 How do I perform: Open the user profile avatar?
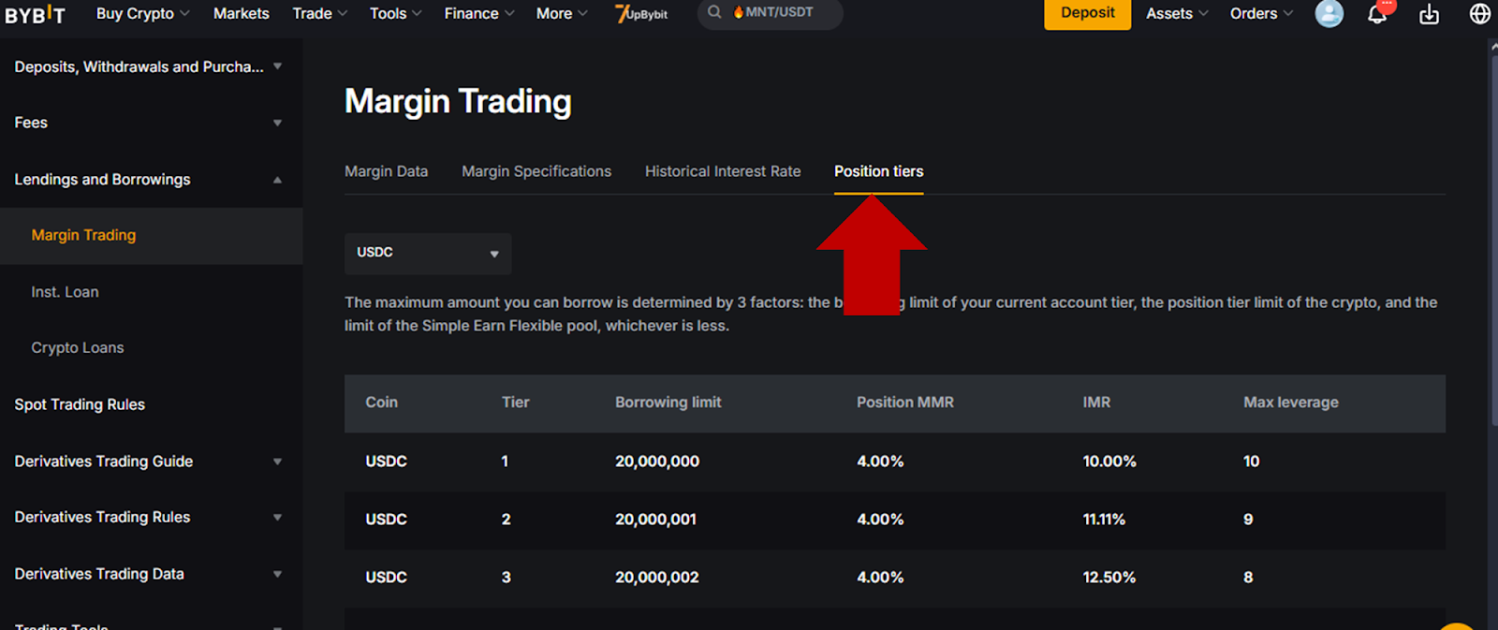click(x=1329, y=13)
